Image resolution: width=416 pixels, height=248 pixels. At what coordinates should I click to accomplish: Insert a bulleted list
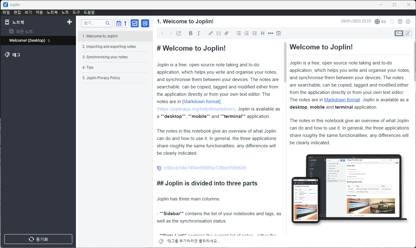pos(239,33)
